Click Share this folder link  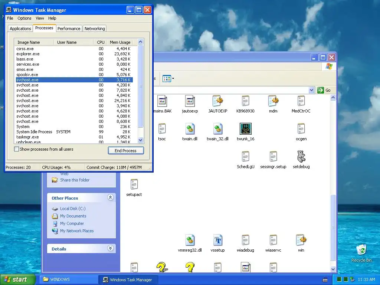pyautogui.click(x=75, y=180)
